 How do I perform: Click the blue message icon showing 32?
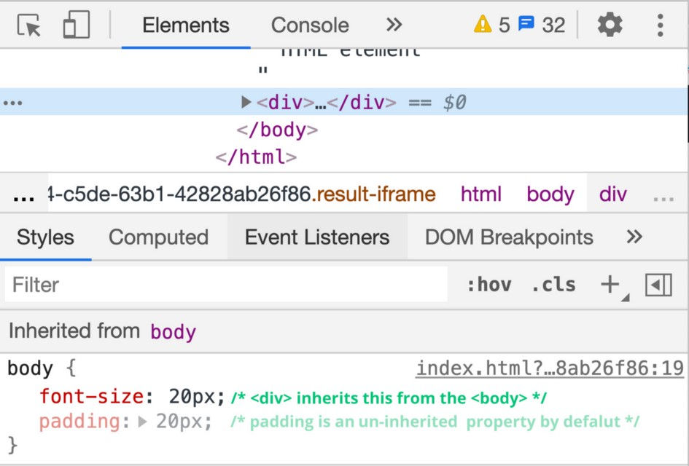point(526,23)
